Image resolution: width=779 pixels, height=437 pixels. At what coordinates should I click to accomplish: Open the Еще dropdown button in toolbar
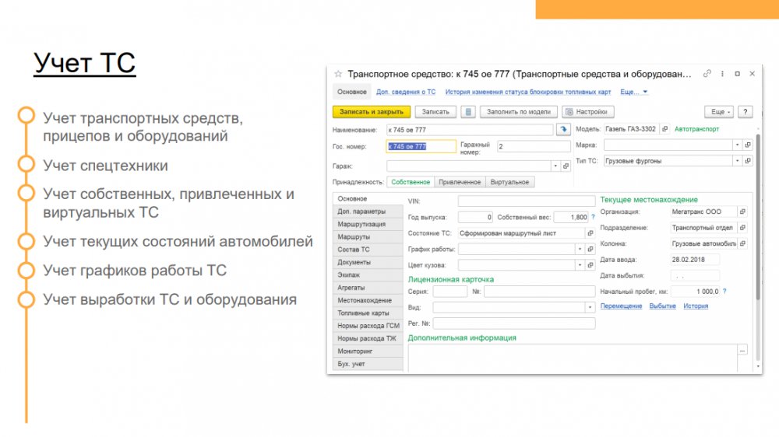(719, 112)
